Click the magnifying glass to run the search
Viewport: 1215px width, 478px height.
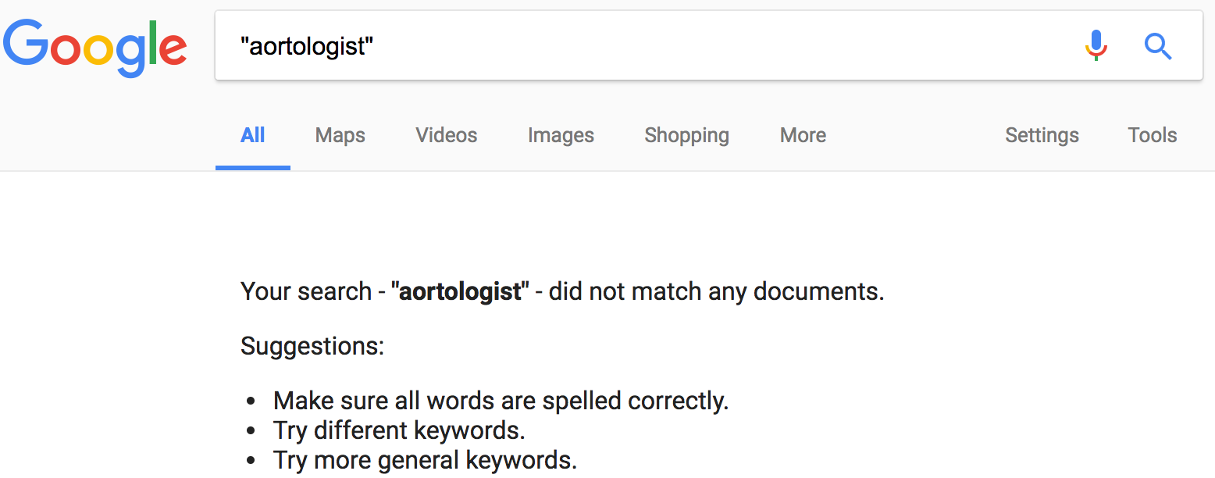pos(1158,46)
